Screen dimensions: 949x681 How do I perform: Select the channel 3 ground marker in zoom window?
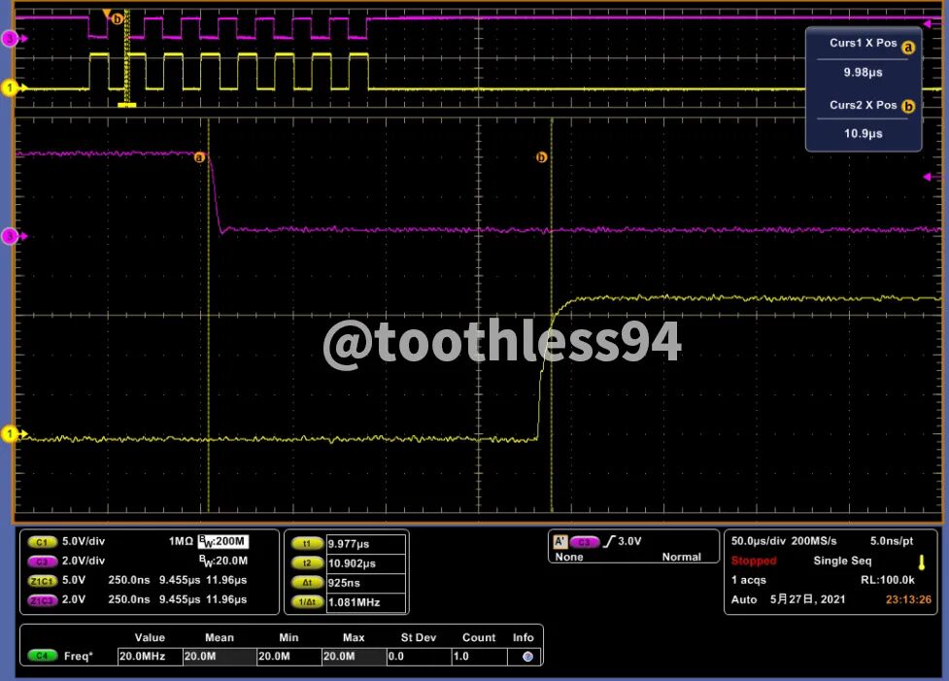pyautogui.click(x=12, y=236)
